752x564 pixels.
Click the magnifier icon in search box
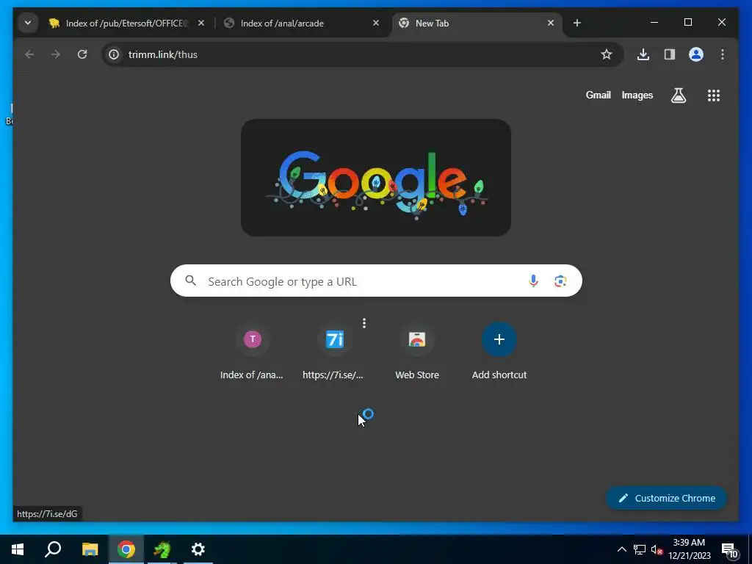(x=191, y=281)
